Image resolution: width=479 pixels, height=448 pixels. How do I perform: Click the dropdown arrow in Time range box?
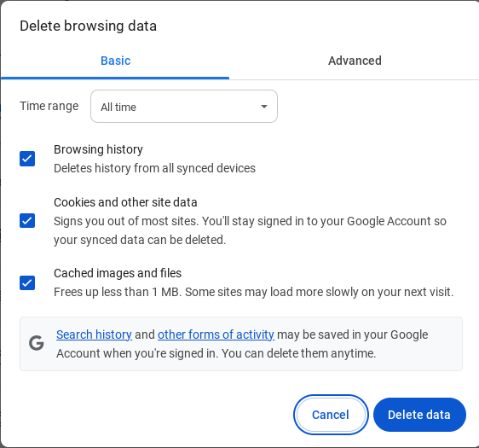coord(264,107)
